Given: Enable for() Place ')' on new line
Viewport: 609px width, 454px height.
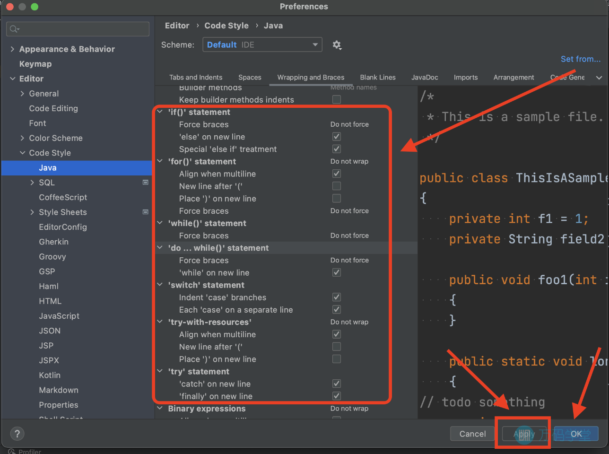Looking at the screenshot, I should tap(337, 198).
